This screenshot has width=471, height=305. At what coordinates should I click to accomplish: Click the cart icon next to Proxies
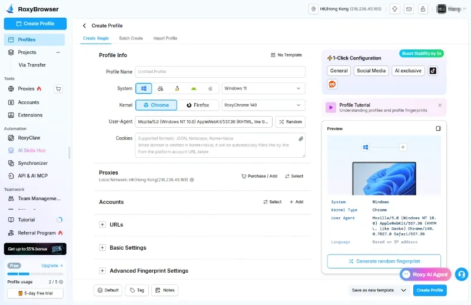point(58,89)
